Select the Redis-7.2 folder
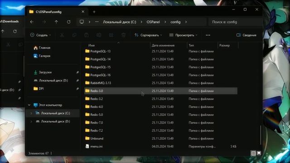The width and height of the screenshot is (290, 163). [161, 130]
